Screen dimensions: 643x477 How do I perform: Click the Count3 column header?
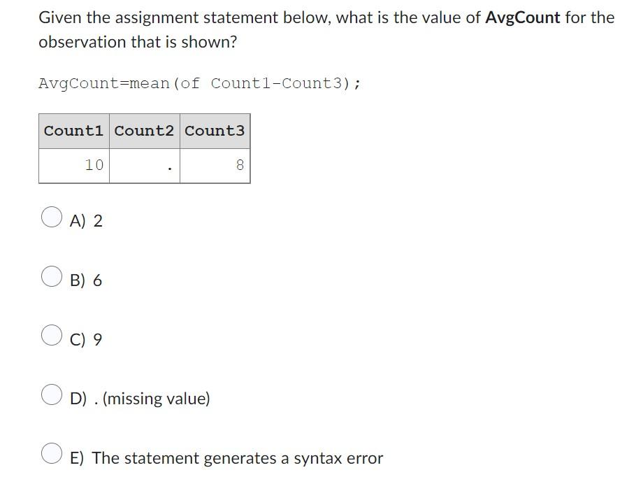[216, 130]
